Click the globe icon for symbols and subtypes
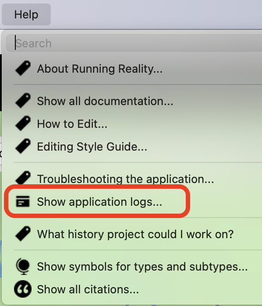262x306 pixels. [x=23, y=267]
